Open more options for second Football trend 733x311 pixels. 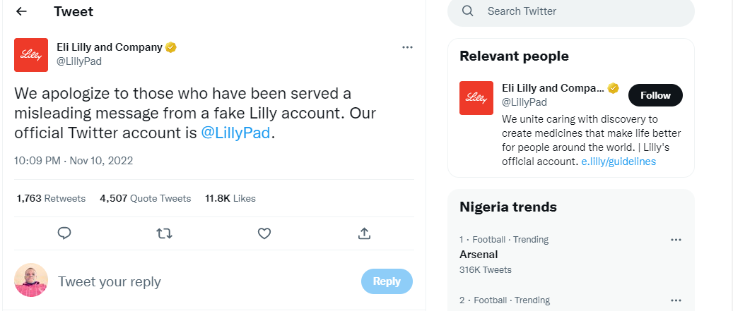[x=676, y=300]
